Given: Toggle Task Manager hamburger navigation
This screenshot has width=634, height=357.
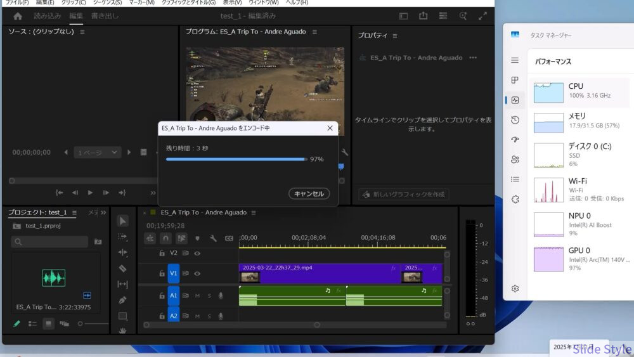Looking at the screenshot, I should (515, 60).
